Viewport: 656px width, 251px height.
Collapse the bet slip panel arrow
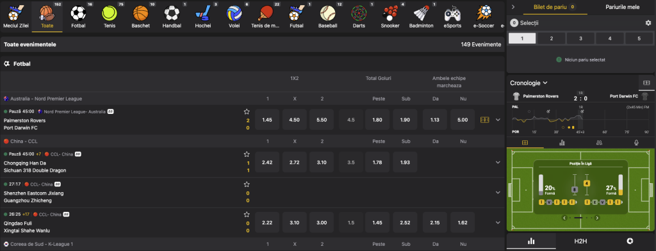pyautogui.click(x=513, y=7)
